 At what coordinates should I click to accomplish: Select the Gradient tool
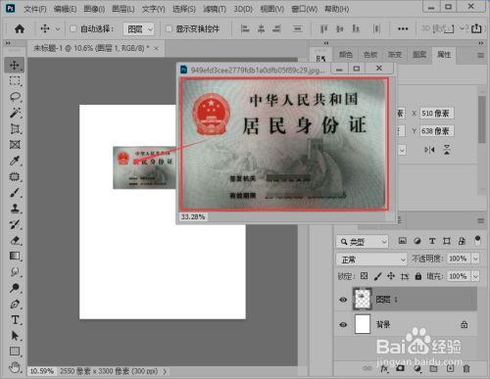[x=15, y=256]
